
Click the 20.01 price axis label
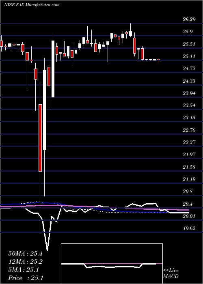point(189,216)
